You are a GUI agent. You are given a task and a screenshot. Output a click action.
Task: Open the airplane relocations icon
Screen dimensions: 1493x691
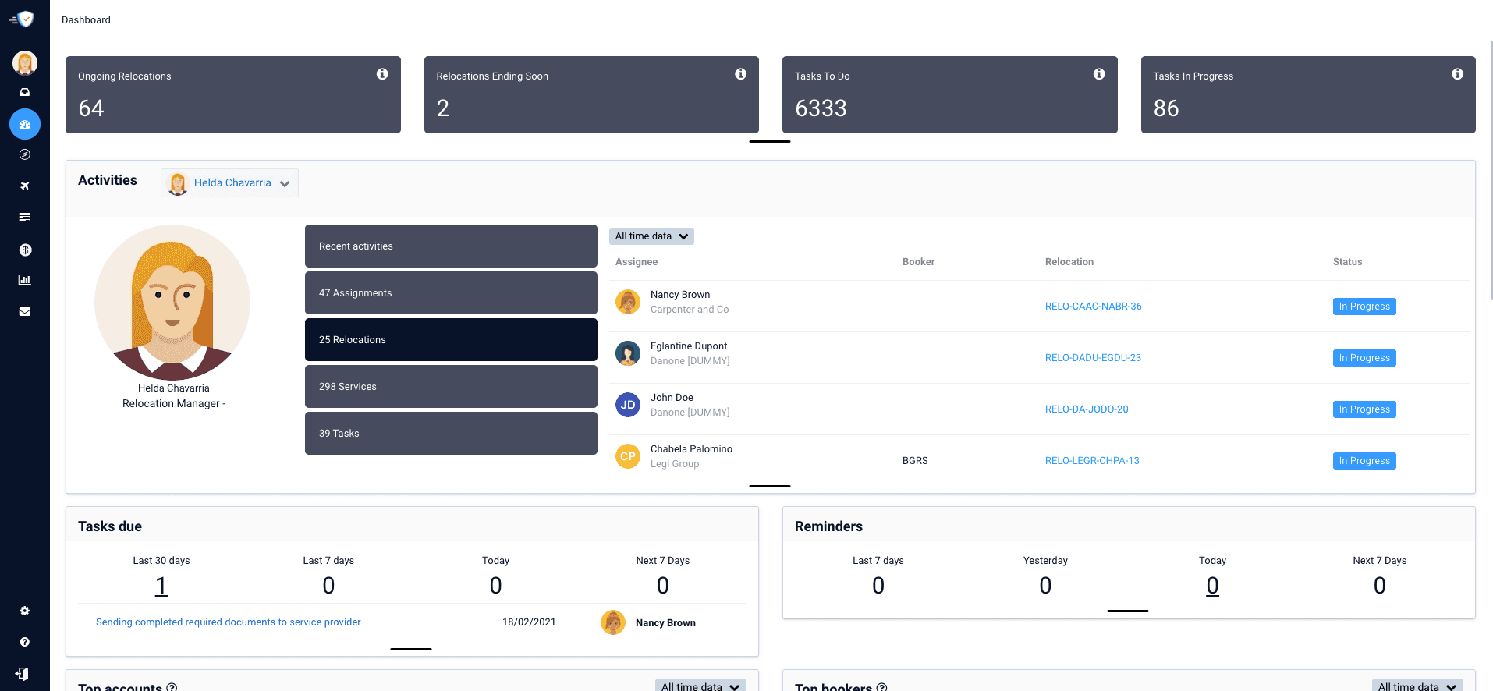pyautogui.click(x=25, y=186)
